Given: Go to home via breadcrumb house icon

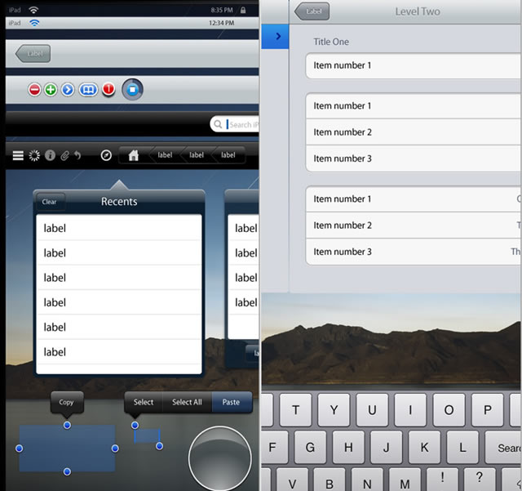Looking at the screenshot, I should click(134, 155).
